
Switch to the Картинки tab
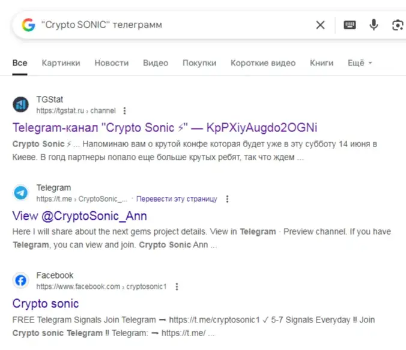coord(61,63)
